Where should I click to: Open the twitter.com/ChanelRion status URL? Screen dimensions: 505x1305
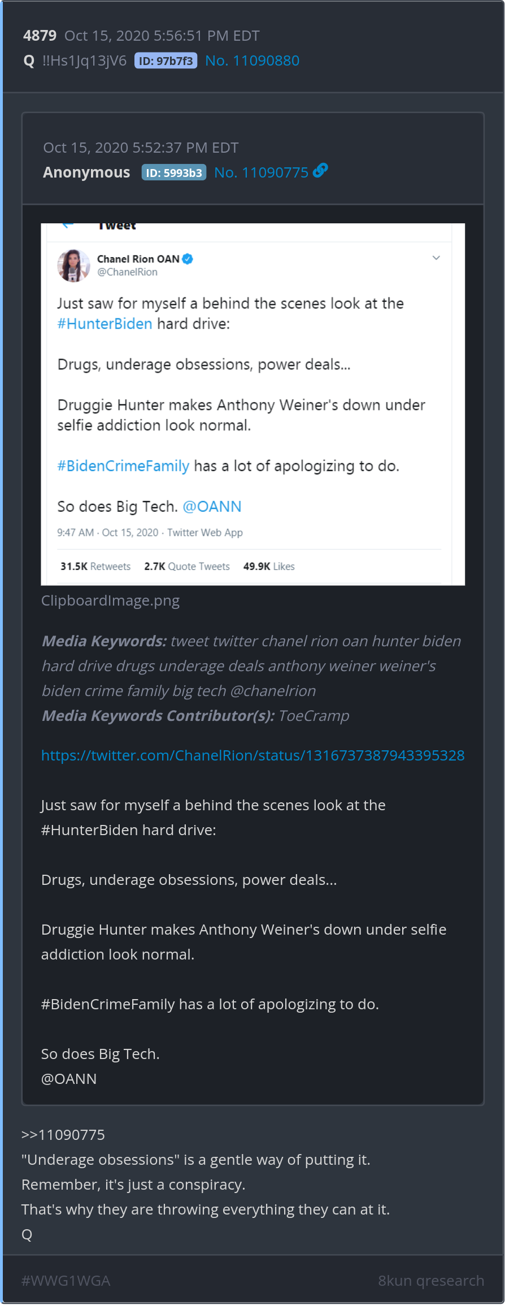(x=252, y=755)
